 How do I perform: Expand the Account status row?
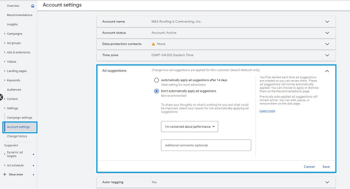(327, 33)
